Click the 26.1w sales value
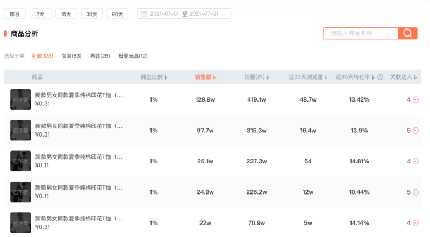This screenshot has width=430, height=237. 205,161
